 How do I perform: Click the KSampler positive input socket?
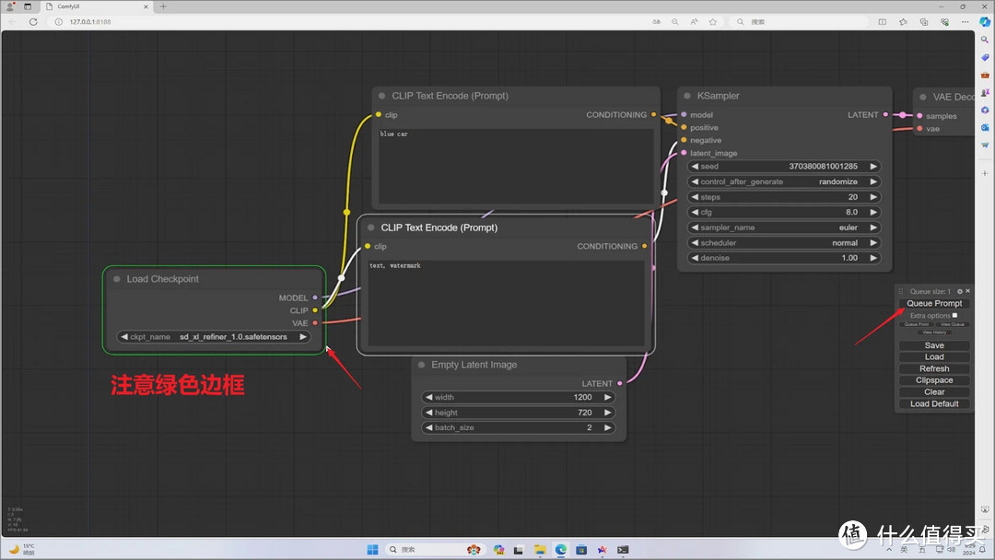[x=684, y=127]
